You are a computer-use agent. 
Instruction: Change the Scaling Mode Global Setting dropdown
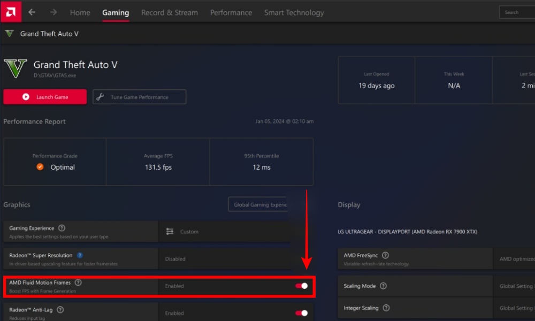(515, 286)
